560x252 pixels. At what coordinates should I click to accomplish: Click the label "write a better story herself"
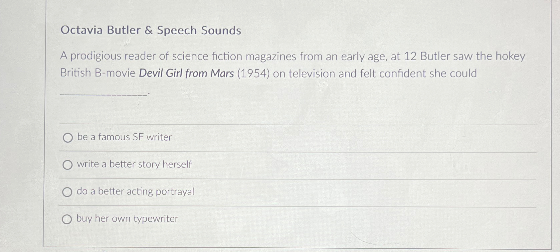click(x=134, y=164)
